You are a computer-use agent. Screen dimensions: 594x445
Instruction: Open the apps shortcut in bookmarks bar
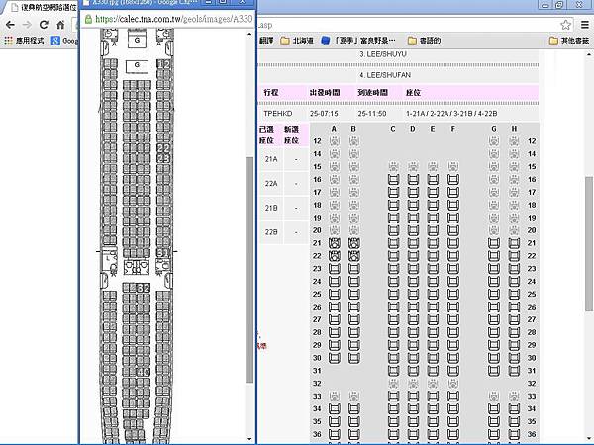click(24, 41)
